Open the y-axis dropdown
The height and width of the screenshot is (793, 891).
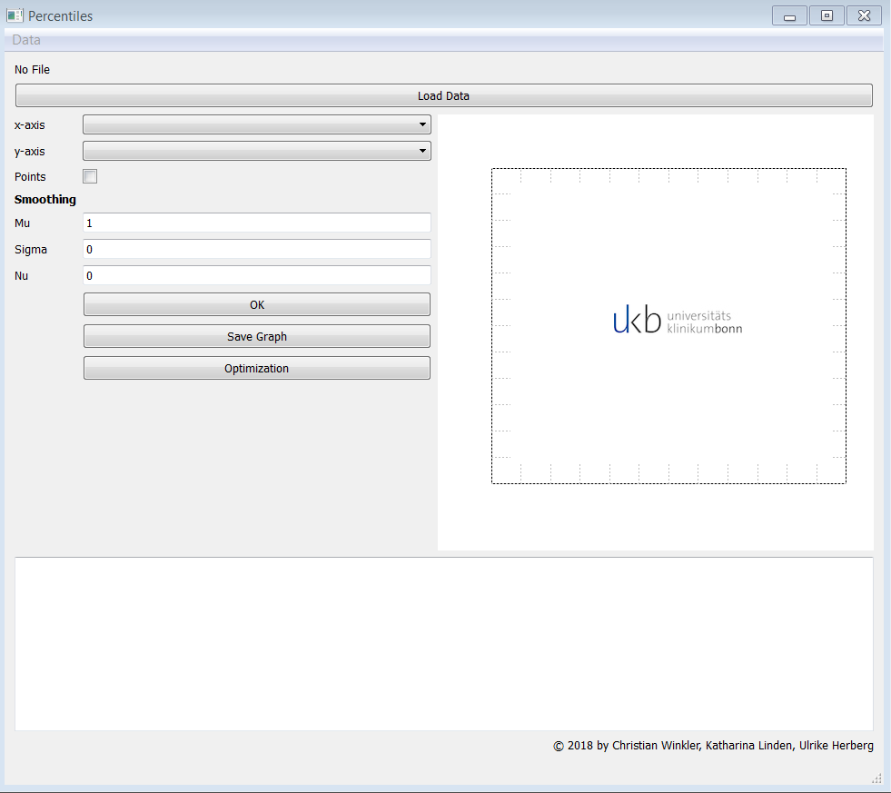pos(257,151)
